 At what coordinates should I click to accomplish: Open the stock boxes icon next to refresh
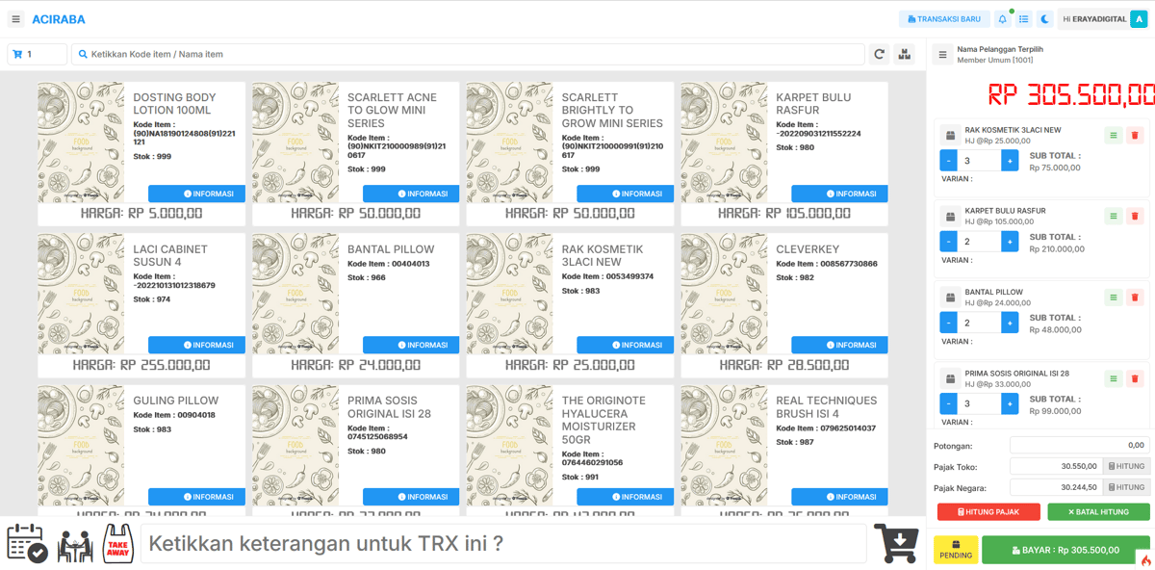904,55
